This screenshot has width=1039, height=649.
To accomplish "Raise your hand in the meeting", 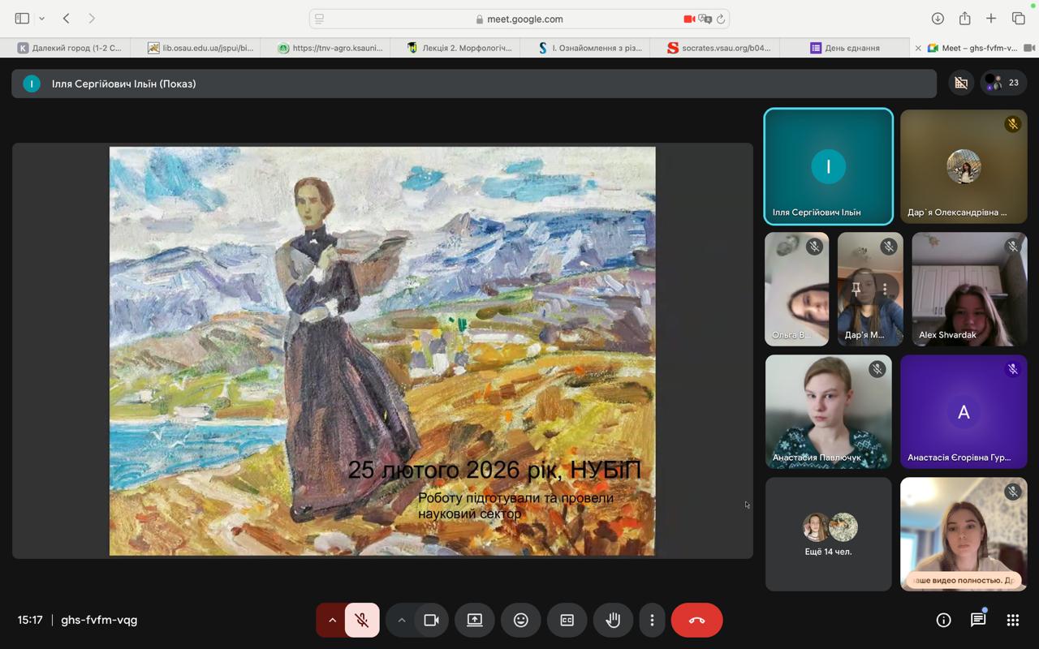I will (613, 621).
